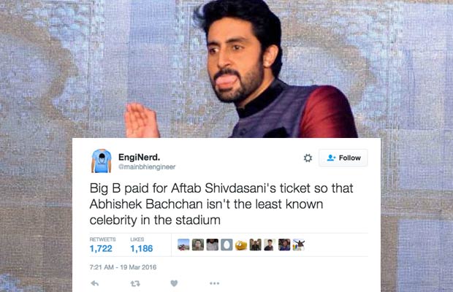Open the 7:21 AM - 19 Mar 2016 timestamp
The width and height of the screenshot is (453, 292).
coord(123,267)
